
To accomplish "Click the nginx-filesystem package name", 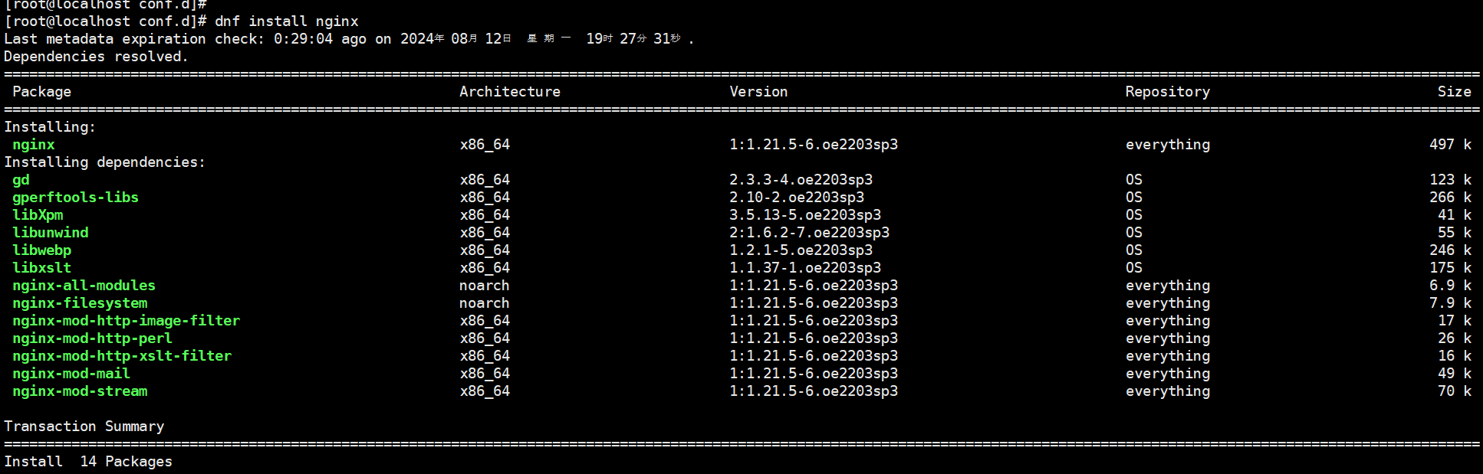I will (80, 303).
